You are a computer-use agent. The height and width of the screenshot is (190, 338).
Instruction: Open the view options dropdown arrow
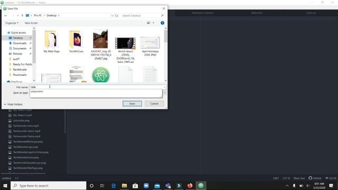pos(154,23)
